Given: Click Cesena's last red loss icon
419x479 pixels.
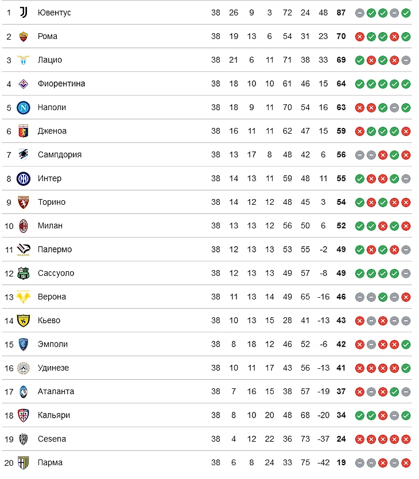Looking at the screenshot, I should point(406,439).
